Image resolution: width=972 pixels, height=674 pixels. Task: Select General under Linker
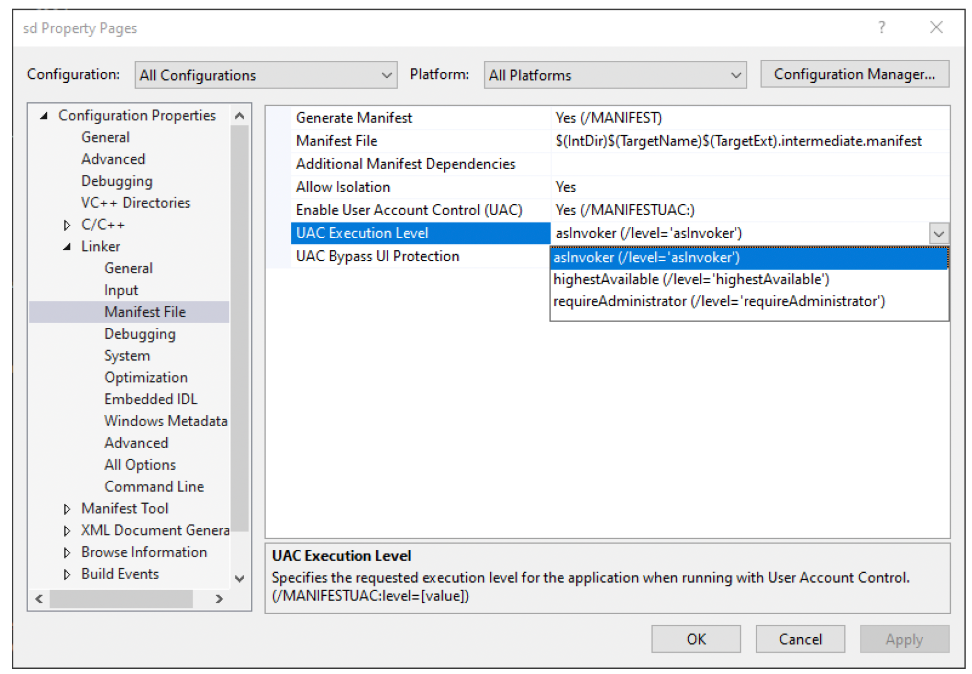coord(128,269)
